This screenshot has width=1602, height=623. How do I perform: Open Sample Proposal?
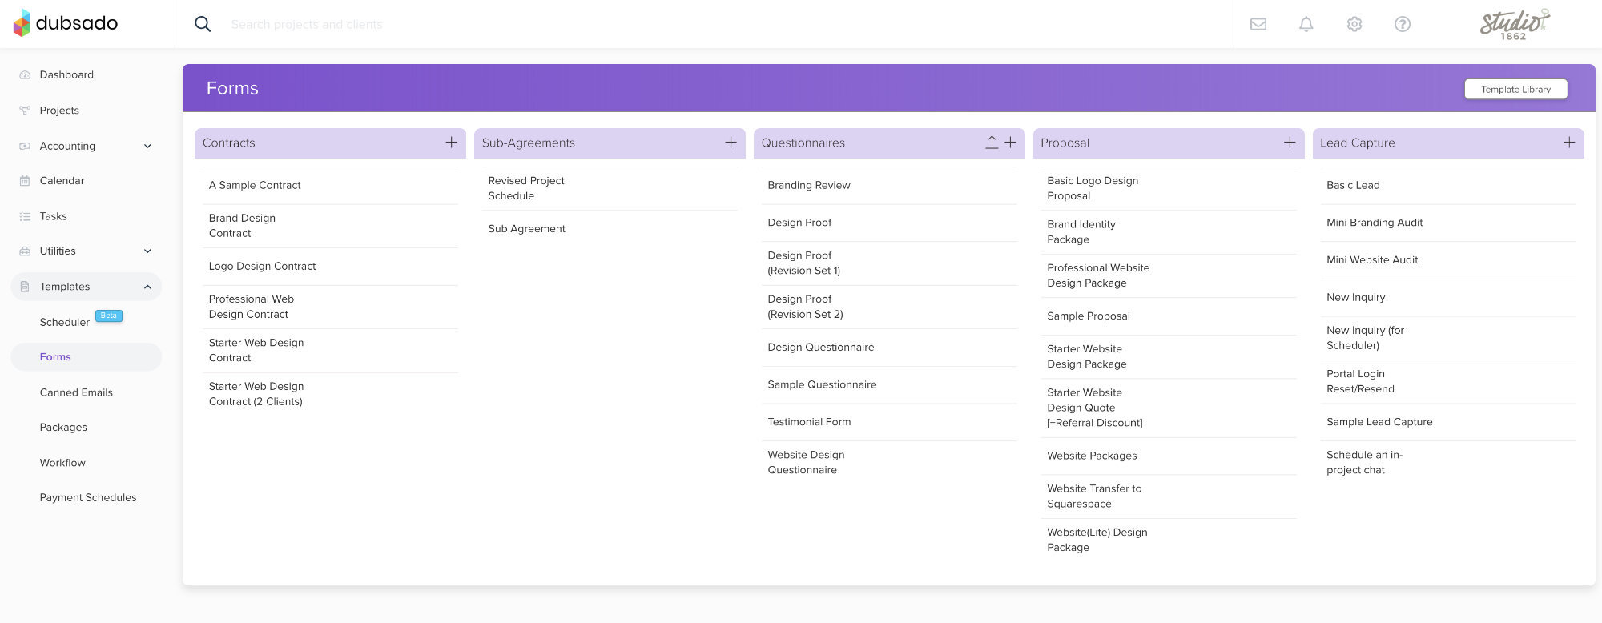tap(1088, 316)
